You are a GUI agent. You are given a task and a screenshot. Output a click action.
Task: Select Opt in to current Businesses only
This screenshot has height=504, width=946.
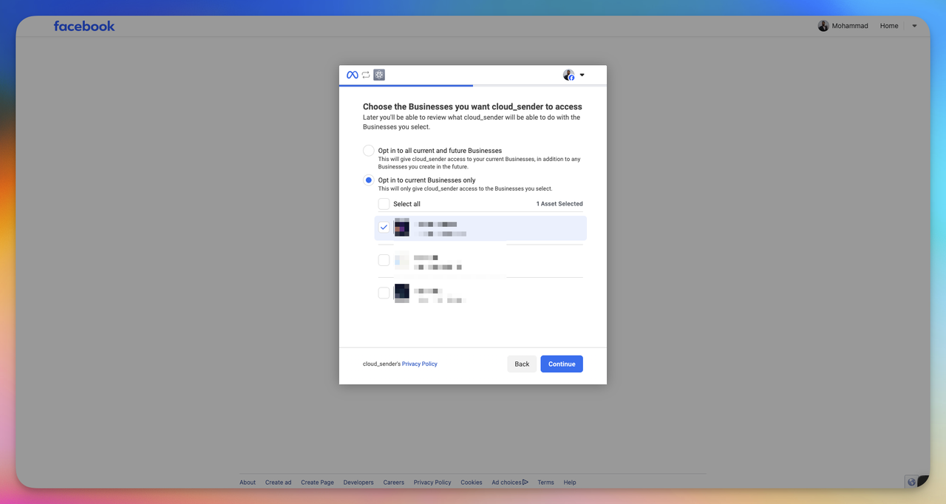click(x=369, y=180)
